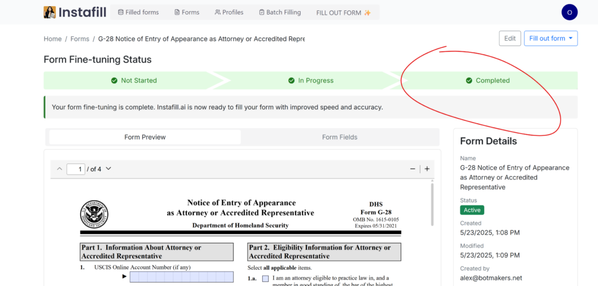This screenshot has height=286, width=598.
Task: Go to the Forms breadcrumb link
Action: click(79, 39)
